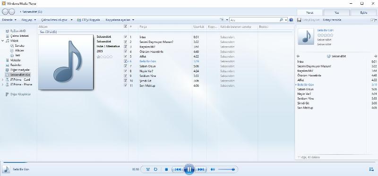Mute the speaker volume
378x176 pixels.
212,169
